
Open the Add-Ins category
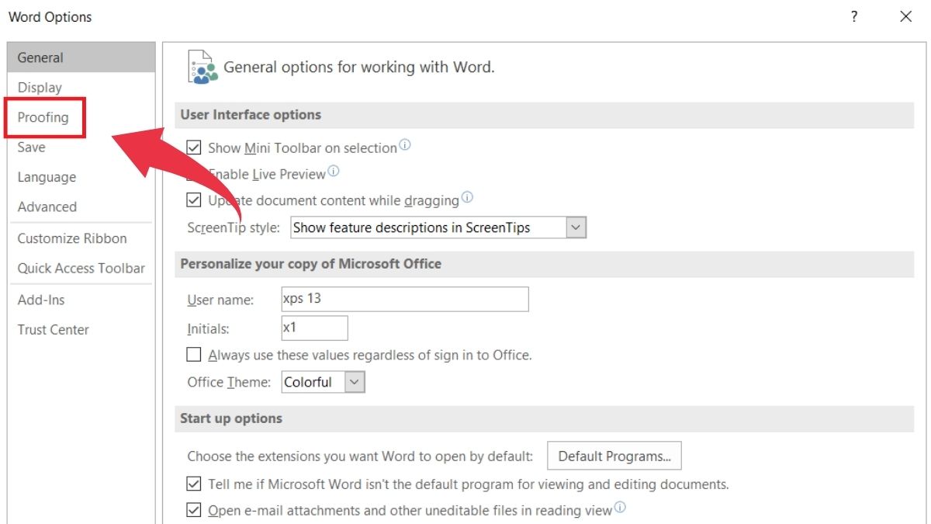click(x=81, y=300)
